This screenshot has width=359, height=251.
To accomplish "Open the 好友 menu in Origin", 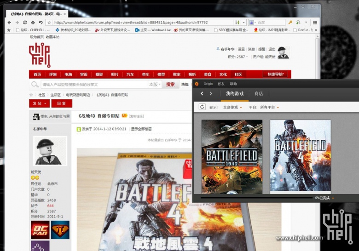I will [x=221, y=84].
